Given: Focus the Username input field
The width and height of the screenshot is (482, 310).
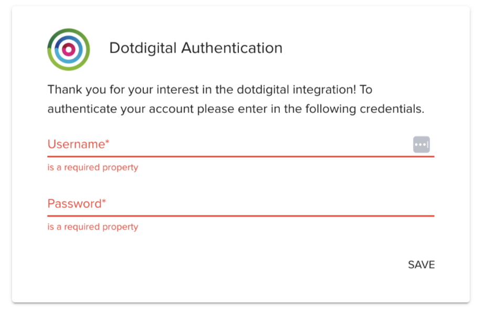Looking at the screenshot, I should click(x=226, y=144).
